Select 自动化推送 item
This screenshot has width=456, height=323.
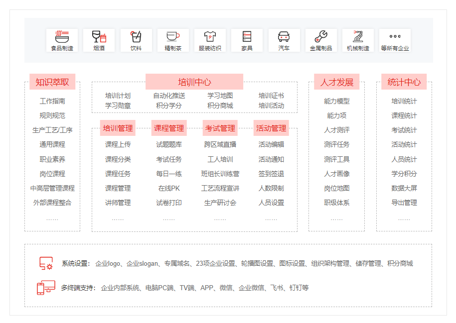(169, 96)
